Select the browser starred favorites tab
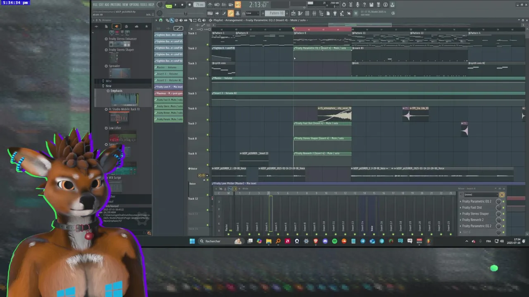The width and height of the screenshot is (529, 297). [x=146, y=26]
